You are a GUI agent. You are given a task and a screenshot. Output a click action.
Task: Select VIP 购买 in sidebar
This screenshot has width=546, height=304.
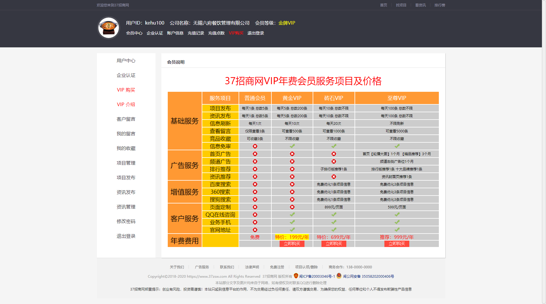[x=126, y=90]
